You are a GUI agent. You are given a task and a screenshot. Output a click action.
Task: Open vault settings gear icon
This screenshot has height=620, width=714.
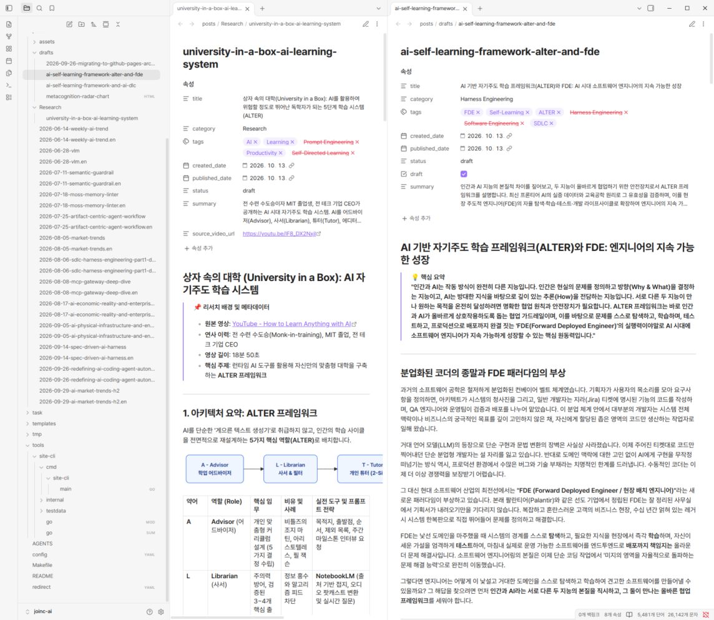[x=161, y=612]
